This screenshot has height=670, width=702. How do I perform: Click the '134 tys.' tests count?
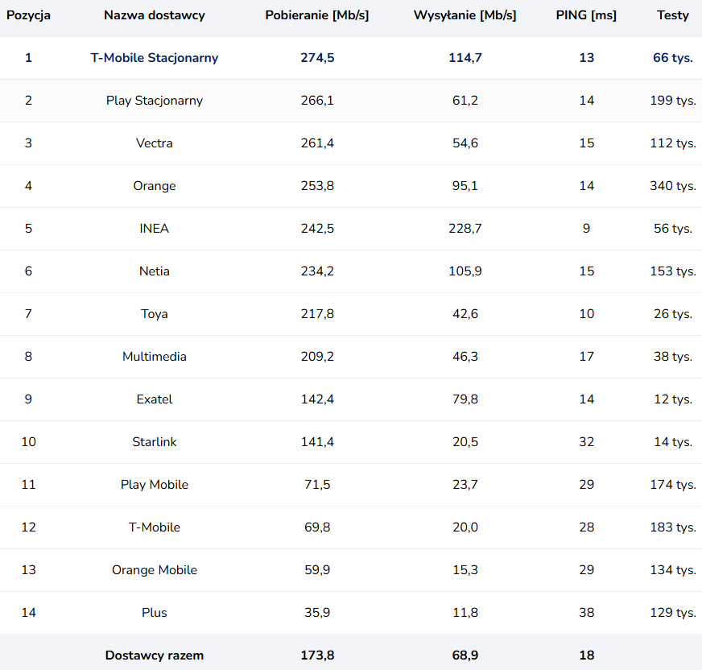[673, 570]
